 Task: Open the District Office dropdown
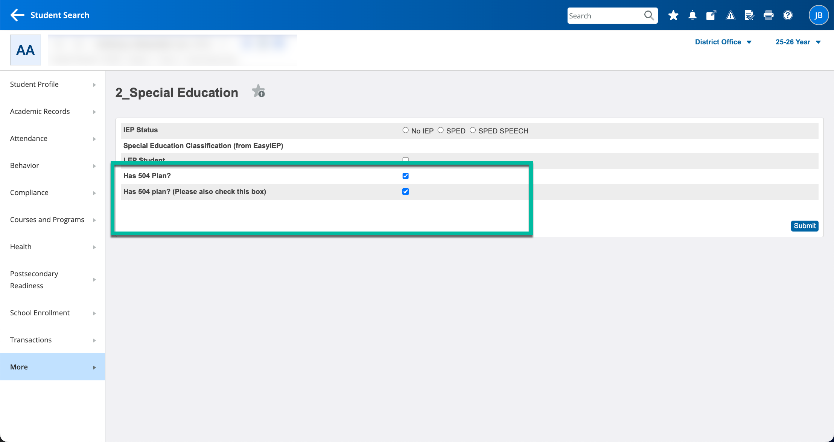click(x=723, y=42)
